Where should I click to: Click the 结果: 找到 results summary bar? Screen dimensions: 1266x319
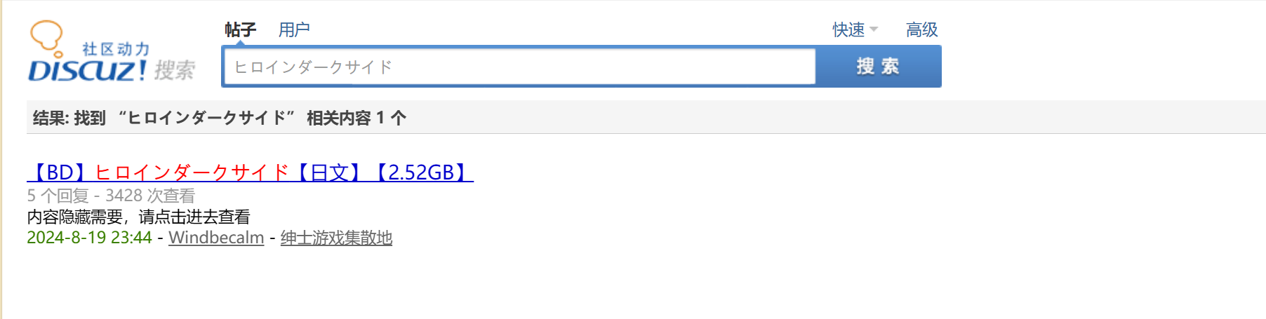pos(646,117)
